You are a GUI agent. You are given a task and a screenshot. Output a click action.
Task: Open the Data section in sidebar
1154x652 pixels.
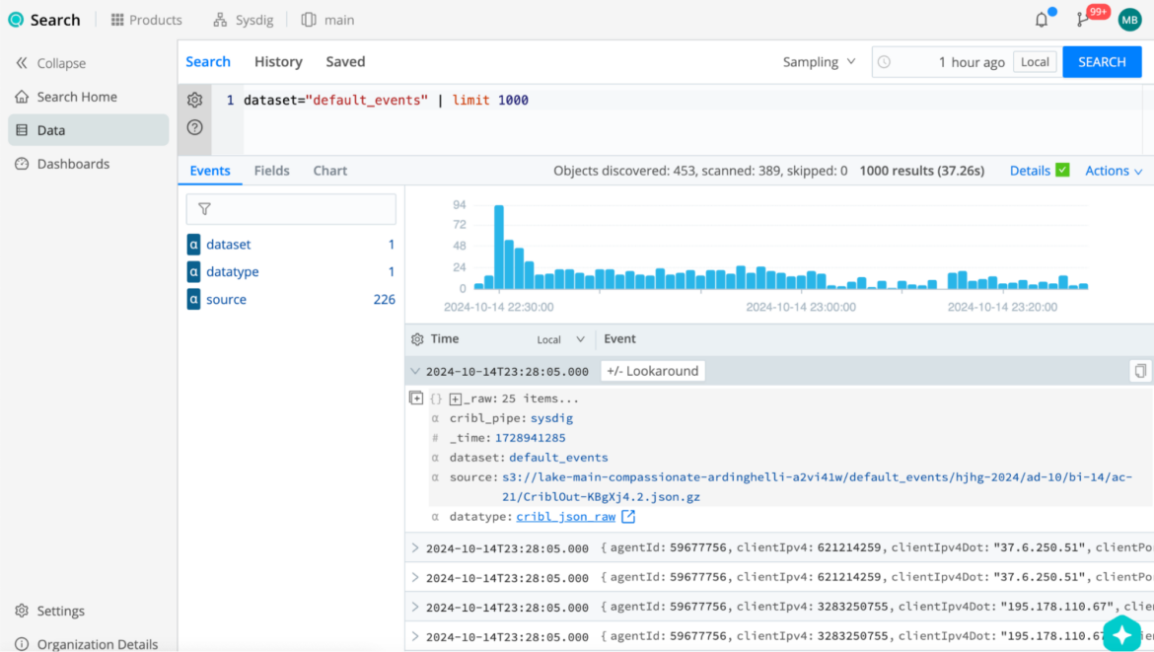pyautogui.click(x=89, y=130)
